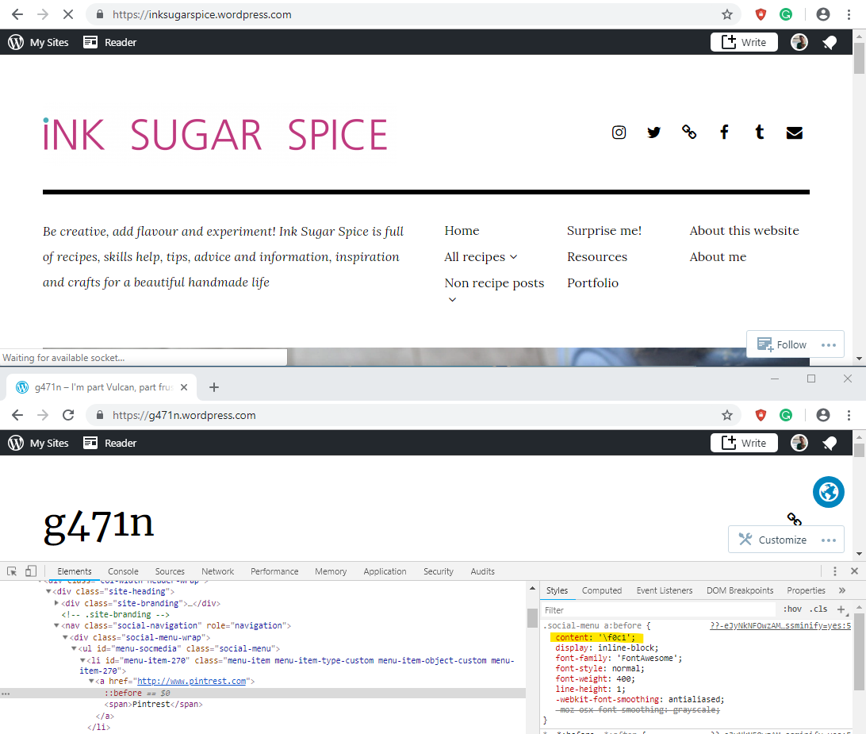
Task: Stop loading the inksugarspice page
Action: point(68,14)
